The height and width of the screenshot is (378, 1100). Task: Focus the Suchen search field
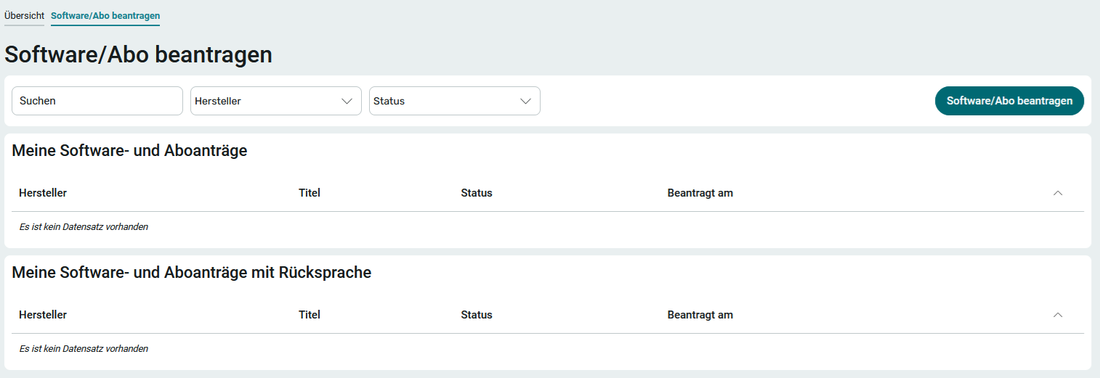97,101
